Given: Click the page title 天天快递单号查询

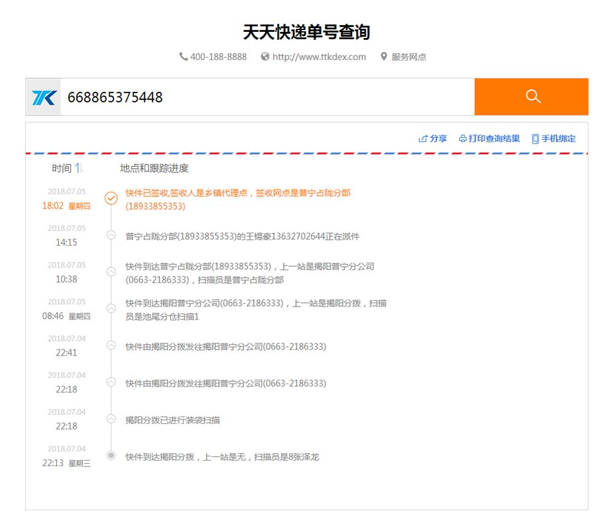Looking at the screenshot, I should [306, 32].
